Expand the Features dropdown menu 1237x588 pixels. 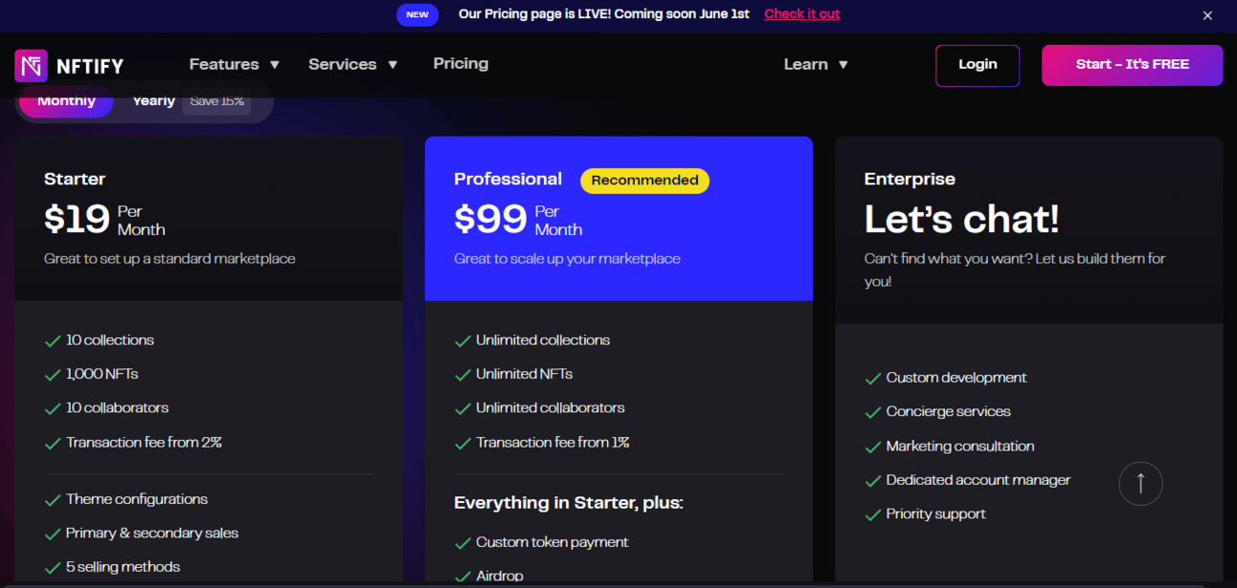coord(235,65)
